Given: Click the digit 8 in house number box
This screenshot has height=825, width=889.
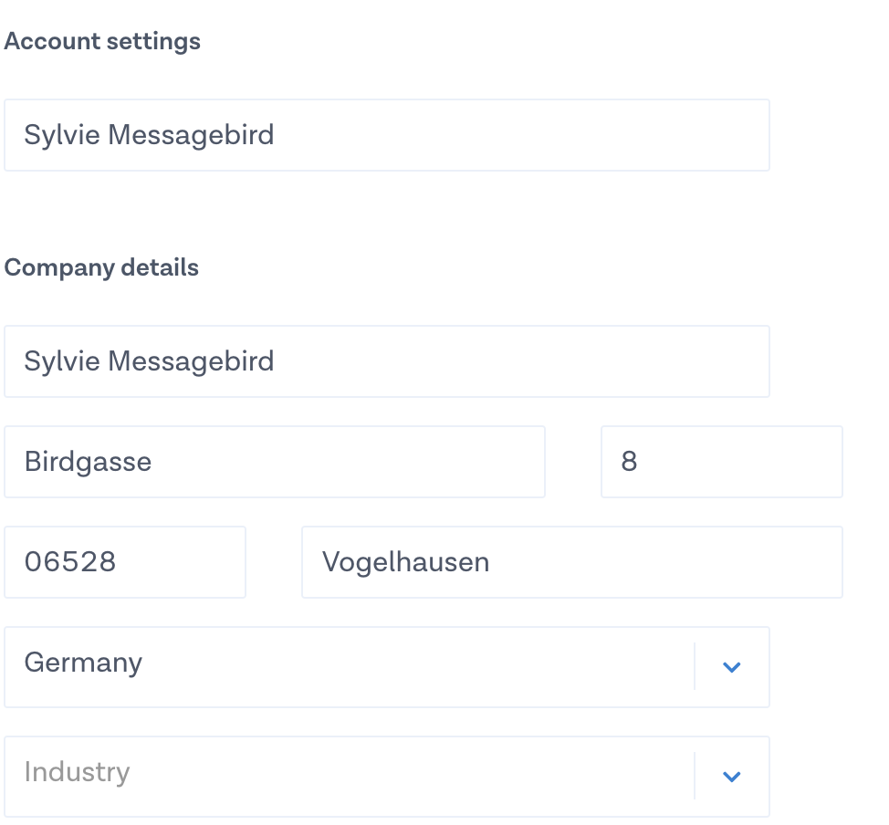Looking at the screenshot, I should pos(629,462).
